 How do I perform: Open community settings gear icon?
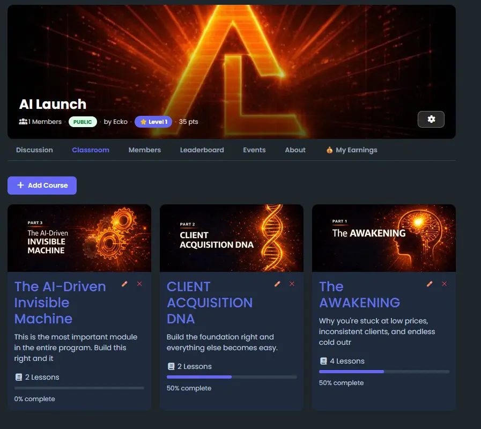(431, 120)
